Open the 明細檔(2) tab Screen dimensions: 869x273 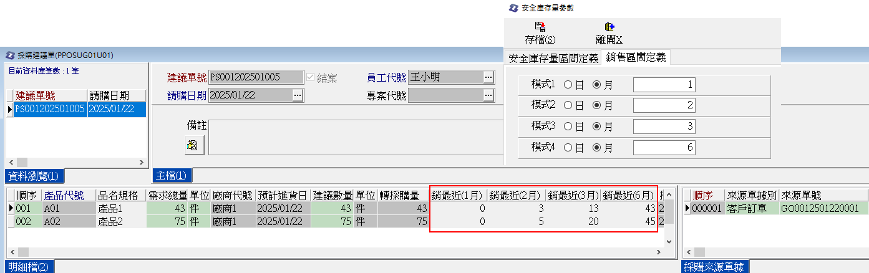click(29, 267)
